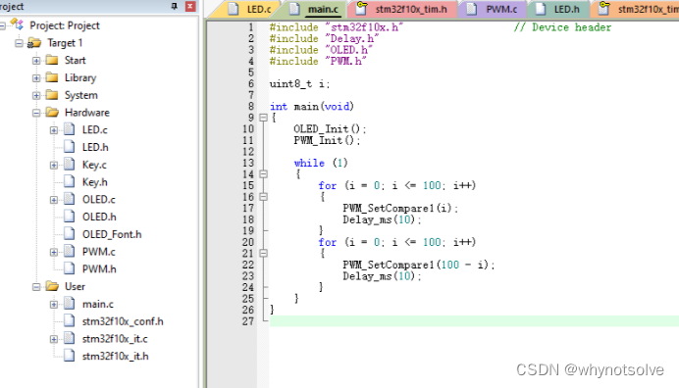The height and width of the screenshot is (388, 679).
Task: Click '#include "PWM.h"' line
Action: pyautogui.click(x=318, y=62)
